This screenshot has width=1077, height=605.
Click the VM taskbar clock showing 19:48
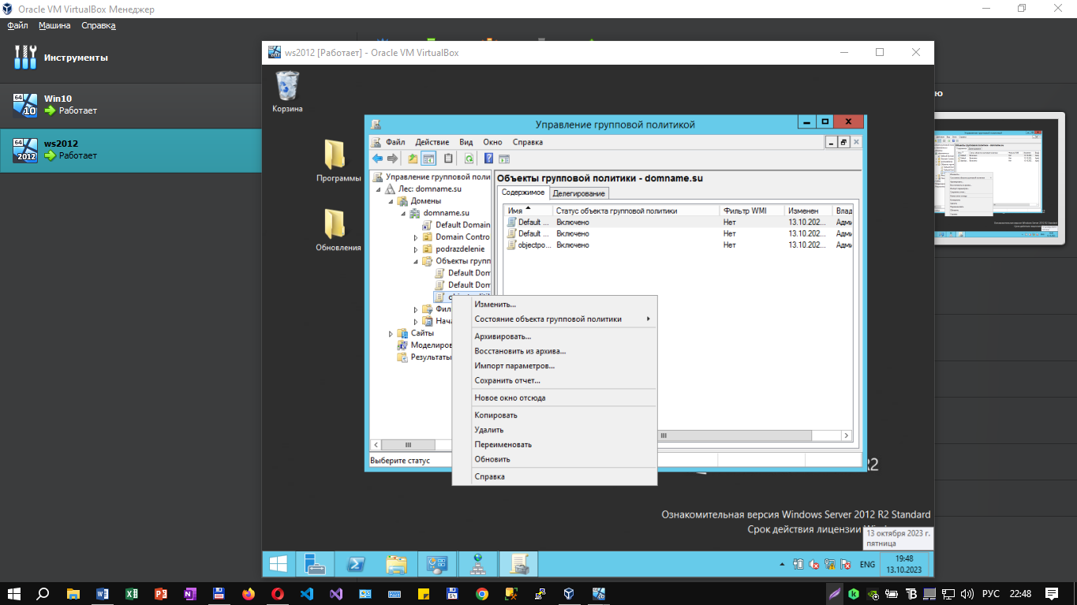[x=904, y=564]
